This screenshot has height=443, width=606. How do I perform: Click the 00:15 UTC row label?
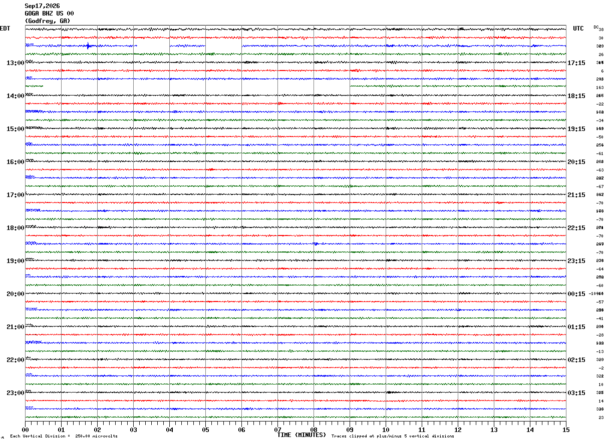pos(576,294)
